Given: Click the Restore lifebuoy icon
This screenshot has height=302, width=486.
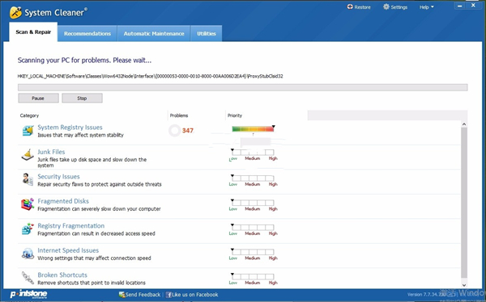Looking at the screenshot, I should coord(350,6).
